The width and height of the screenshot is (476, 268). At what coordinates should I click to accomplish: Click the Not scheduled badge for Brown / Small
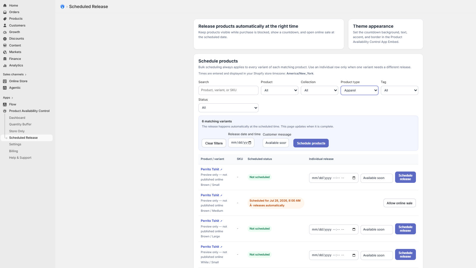260,177
